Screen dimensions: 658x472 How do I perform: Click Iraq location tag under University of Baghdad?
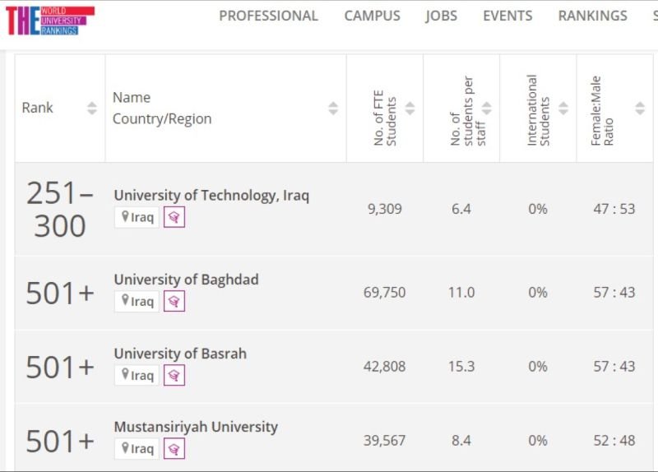(x=137, y=301)
